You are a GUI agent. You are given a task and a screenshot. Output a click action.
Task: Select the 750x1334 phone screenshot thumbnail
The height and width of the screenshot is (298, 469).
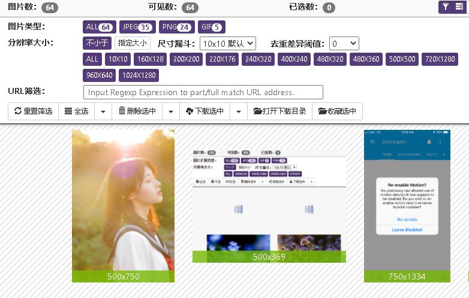[407, 206]
